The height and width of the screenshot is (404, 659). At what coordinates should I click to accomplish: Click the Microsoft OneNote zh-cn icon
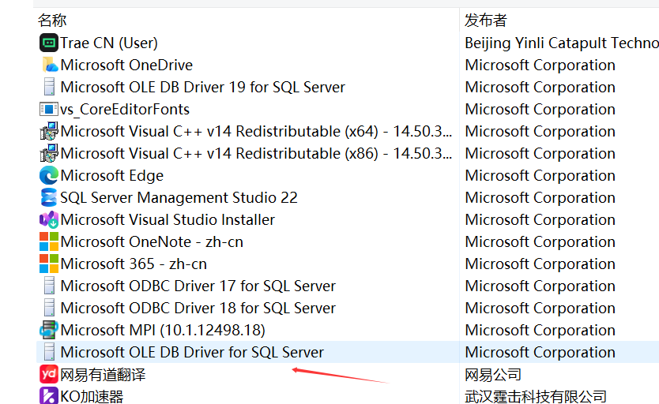tap(49, 241)
